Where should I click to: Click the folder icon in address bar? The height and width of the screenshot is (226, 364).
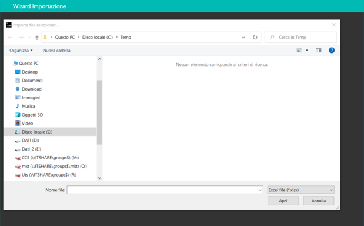point(45,37)
